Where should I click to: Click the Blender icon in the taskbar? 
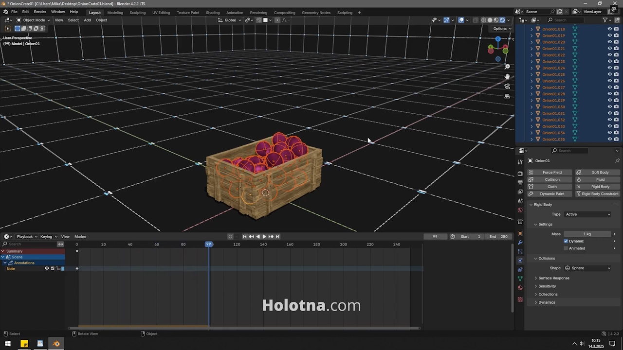click(56, 344)
